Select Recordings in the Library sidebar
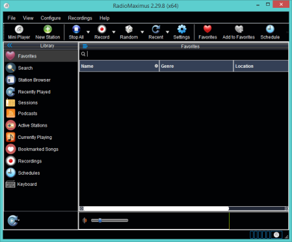Image resolution: width=292 pixels, height=242 pixels. pyautogui.click(x=41, y=161)
